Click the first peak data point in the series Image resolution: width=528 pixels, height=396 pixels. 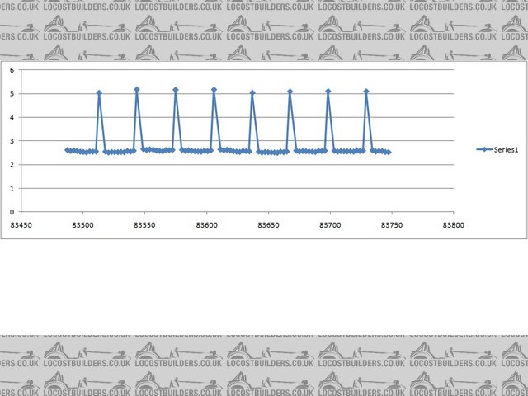coord(99,93)
